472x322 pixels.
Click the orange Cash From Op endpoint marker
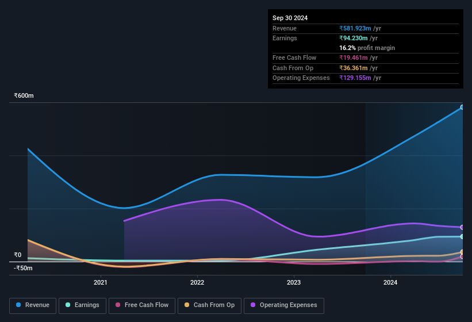pos(462,252)
